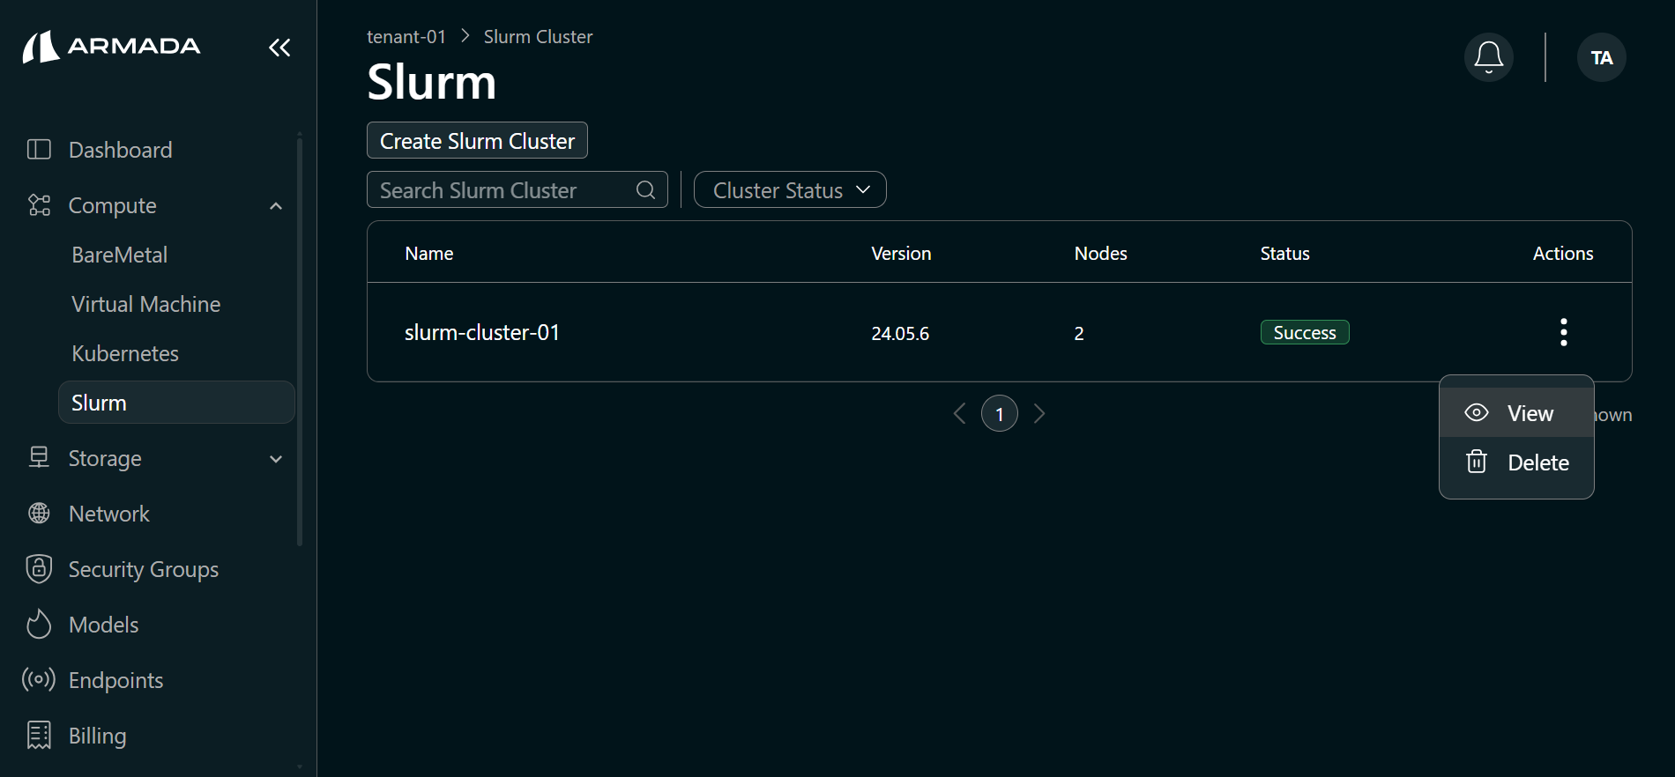Click the Compute nodes icon
The image size is (1675, 777).
pyautogui.click(x=39, y=205)
